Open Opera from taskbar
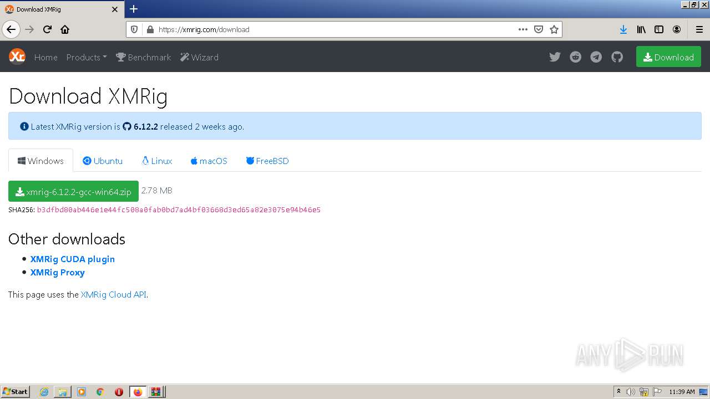The width and height of the screenshot is (710, 399). [119, 392]
